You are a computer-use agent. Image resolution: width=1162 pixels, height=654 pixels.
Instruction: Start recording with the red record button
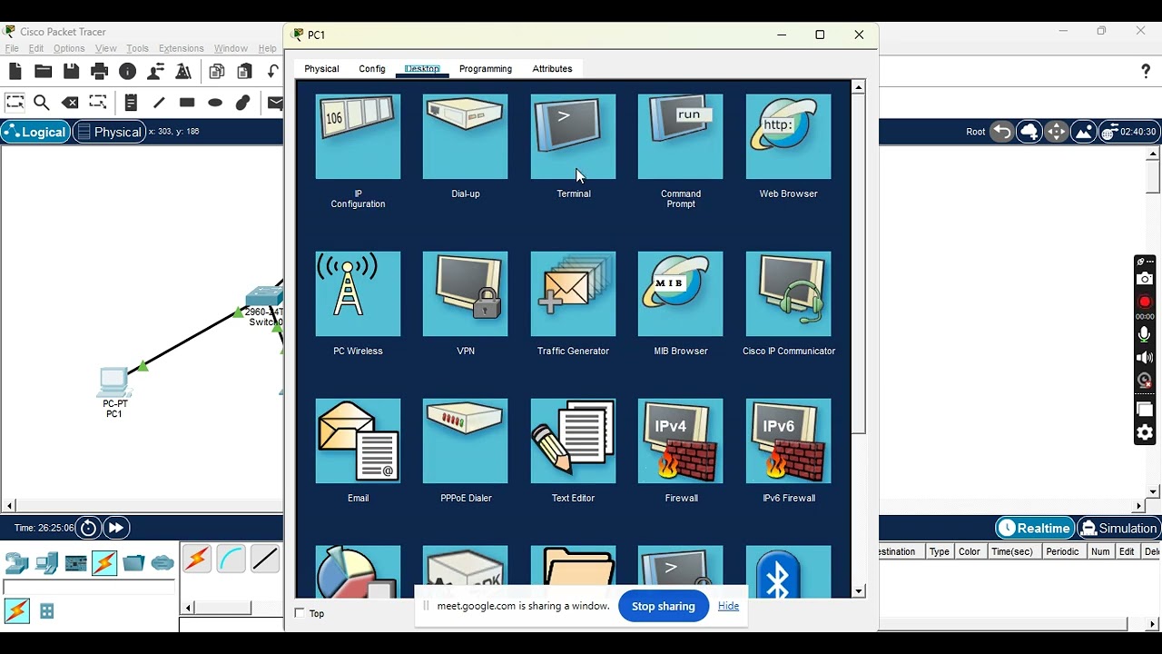1145,302
